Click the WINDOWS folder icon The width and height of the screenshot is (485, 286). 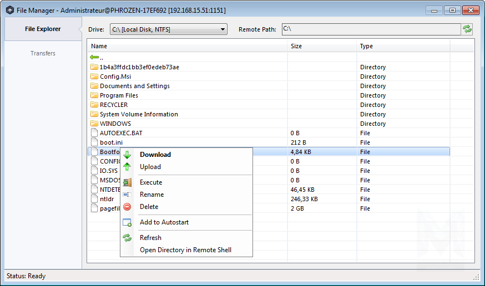pos(94,124)
